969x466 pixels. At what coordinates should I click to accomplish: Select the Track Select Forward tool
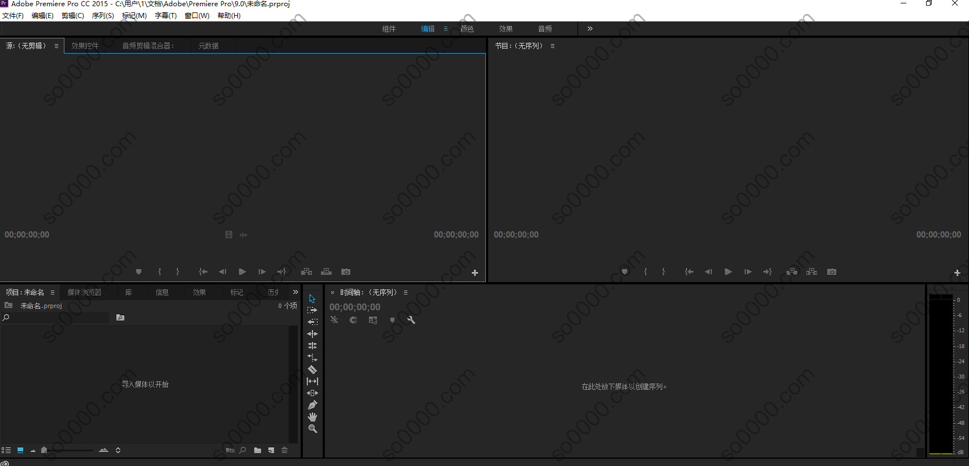click(312, 310)
